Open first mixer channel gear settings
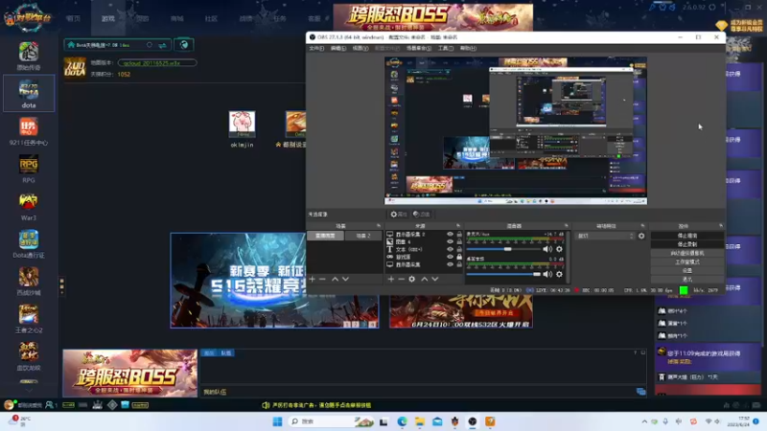The height and width of the screenshot is (431, 767). [x=559, y=249]
